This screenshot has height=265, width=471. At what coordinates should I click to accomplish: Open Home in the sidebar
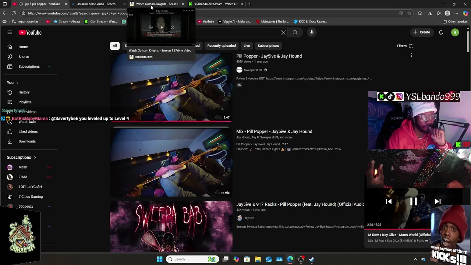point(23,47)
